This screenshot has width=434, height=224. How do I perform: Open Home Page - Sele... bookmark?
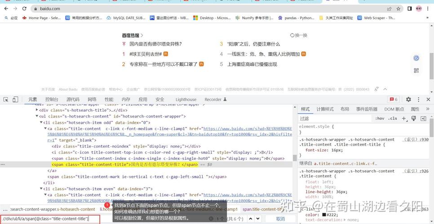click(x=41, y=18)
